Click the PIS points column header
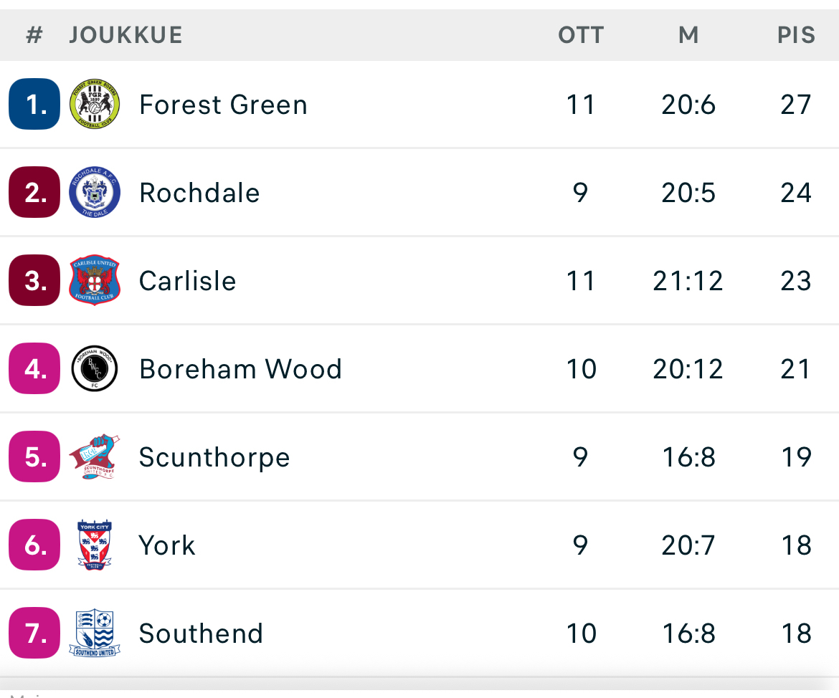The height and width of the screenshot is (698, 839). (x=796, y=34)
